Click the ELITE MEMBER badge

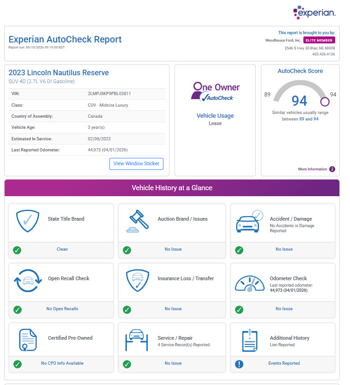[319, 40]
